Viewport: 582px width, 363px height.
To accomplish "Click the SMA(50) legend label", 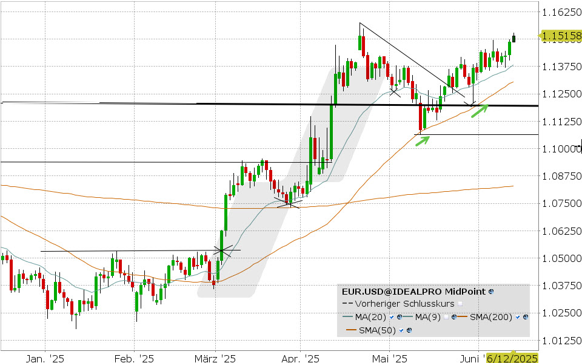I will click(378, 330).
